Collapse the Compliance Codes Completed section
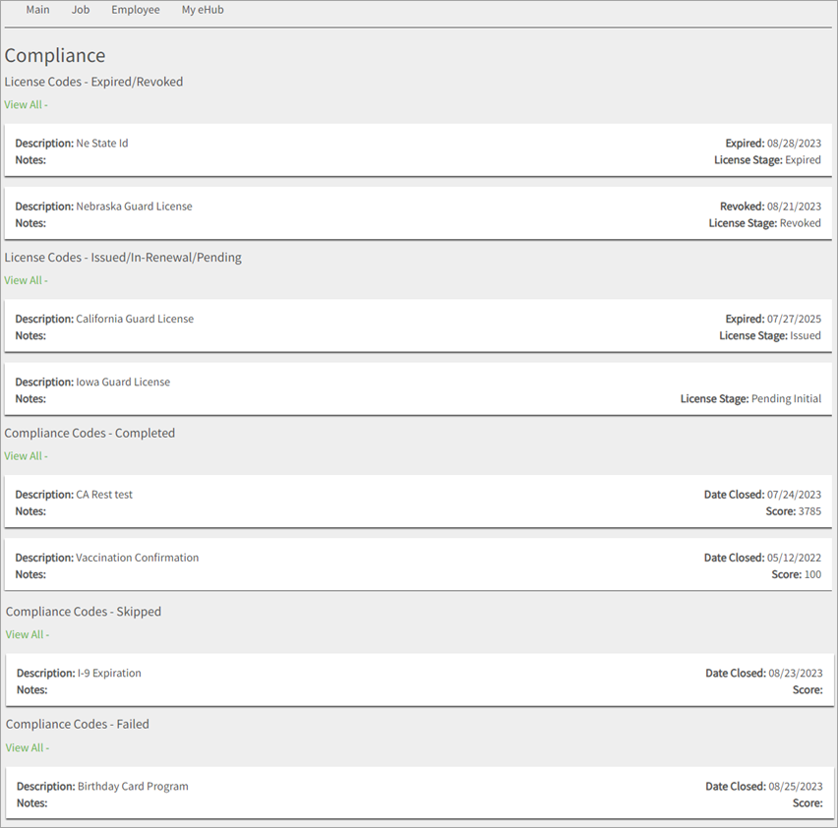838x828 pixels. click(x=90, y=433)
